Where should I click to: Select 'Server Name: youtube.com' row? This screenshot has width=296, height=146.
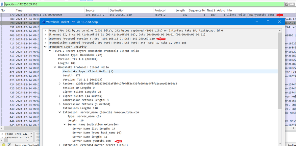pyautogui.click(x=91, y=141)
